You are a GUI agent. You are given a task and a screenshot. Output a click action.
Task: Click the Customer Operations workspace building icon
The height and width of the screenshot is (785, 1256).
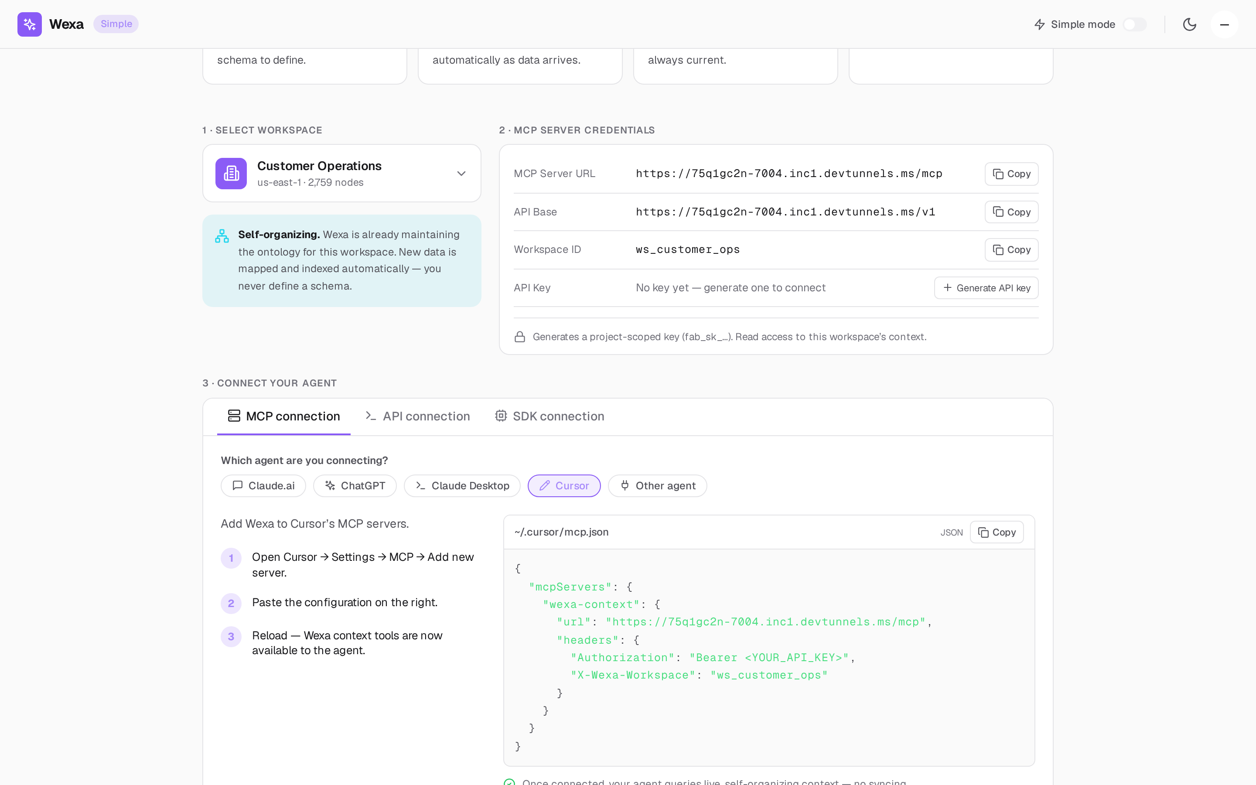point(231,174)
